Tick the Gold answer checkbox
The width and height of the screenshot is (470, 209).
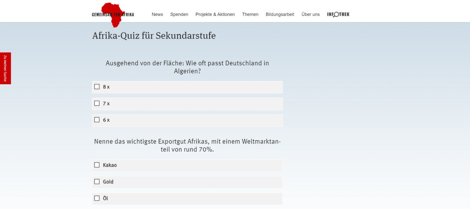(97, 182)
